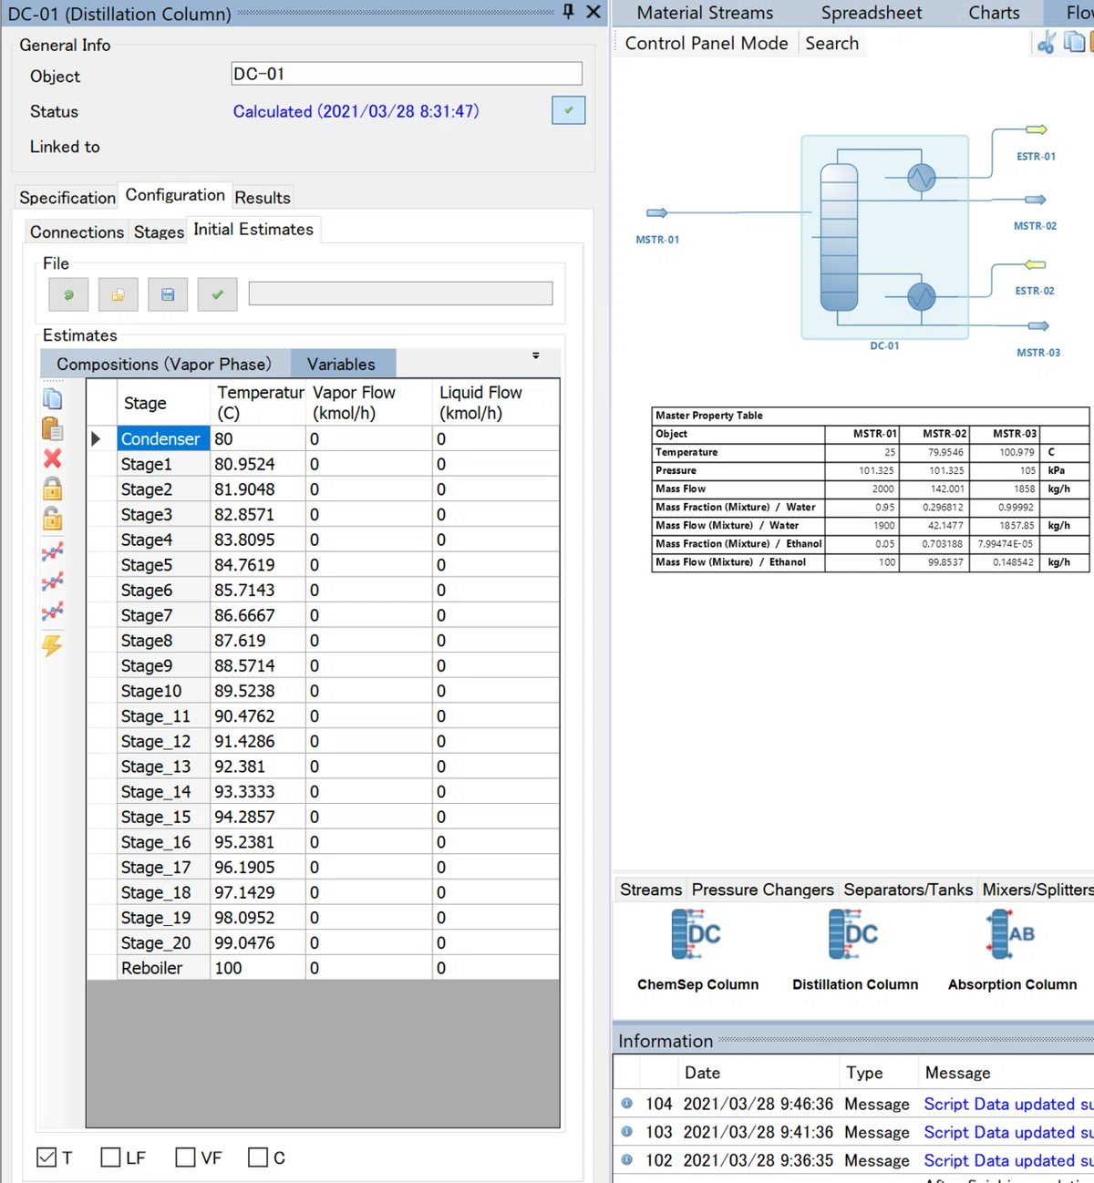The height and width of the screenshot is (1183, 1094).
Task: Switch to the Stages sub-tab
Action: (x=159, y=232)
